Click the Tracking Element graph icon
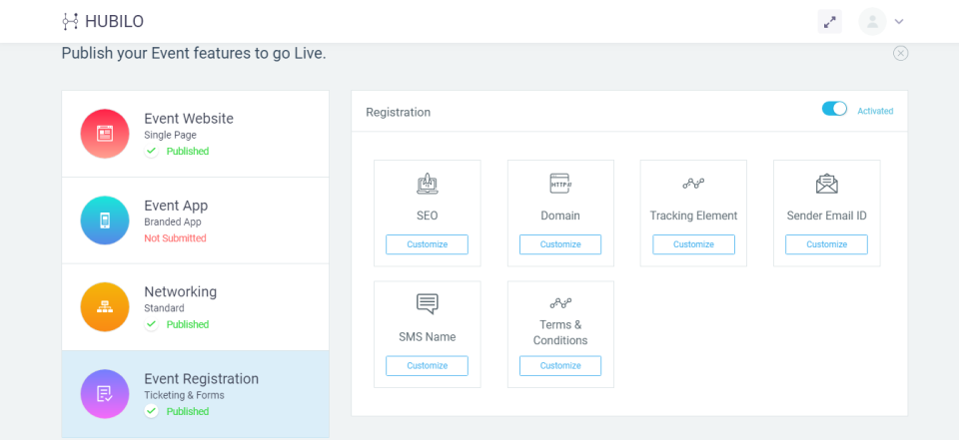 [x=693, y=184]
